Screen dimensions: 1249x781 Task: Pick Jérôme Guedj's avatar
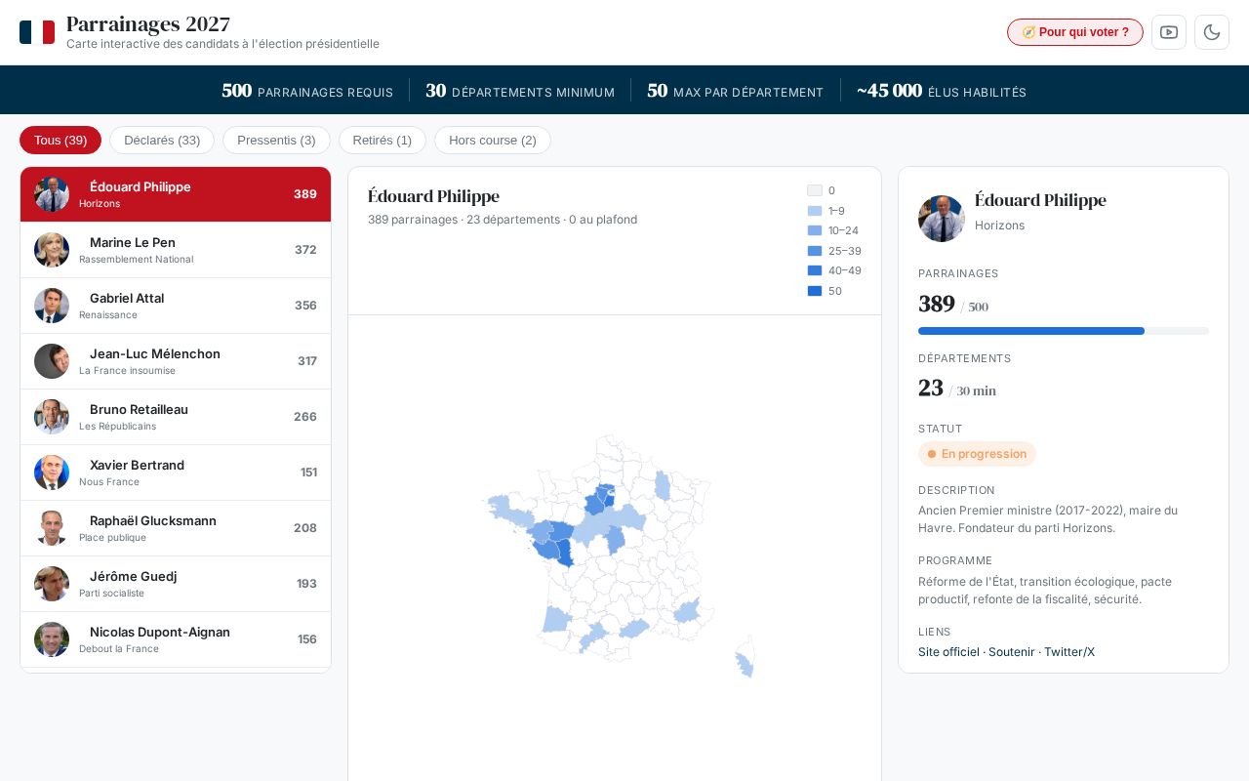click(x=52, y=584)
